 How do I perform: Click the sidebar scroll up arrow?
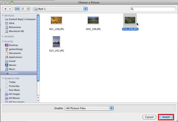pyautogui.click(x=38, y=97)
